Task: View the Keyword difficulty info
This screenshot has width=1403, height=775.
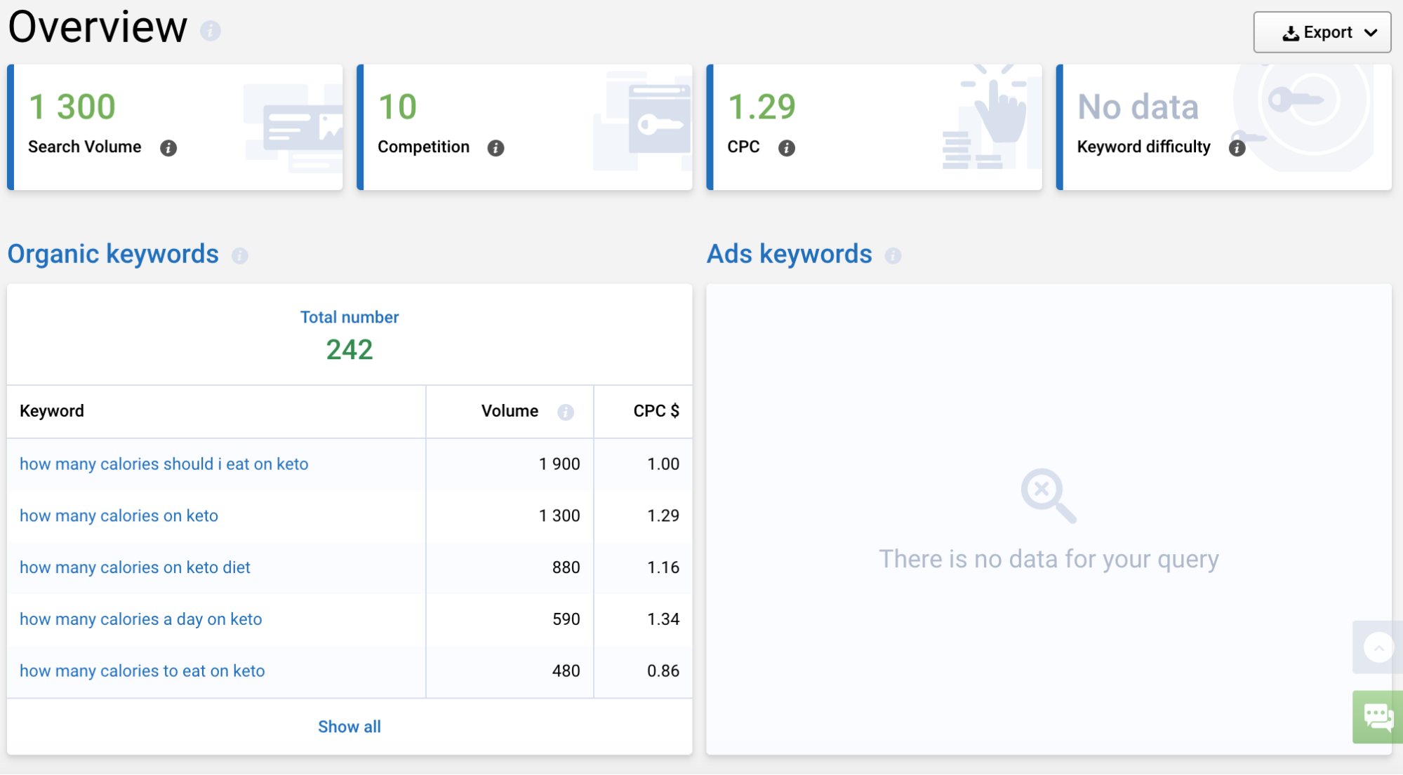Action: click(x=1238, y=147)
